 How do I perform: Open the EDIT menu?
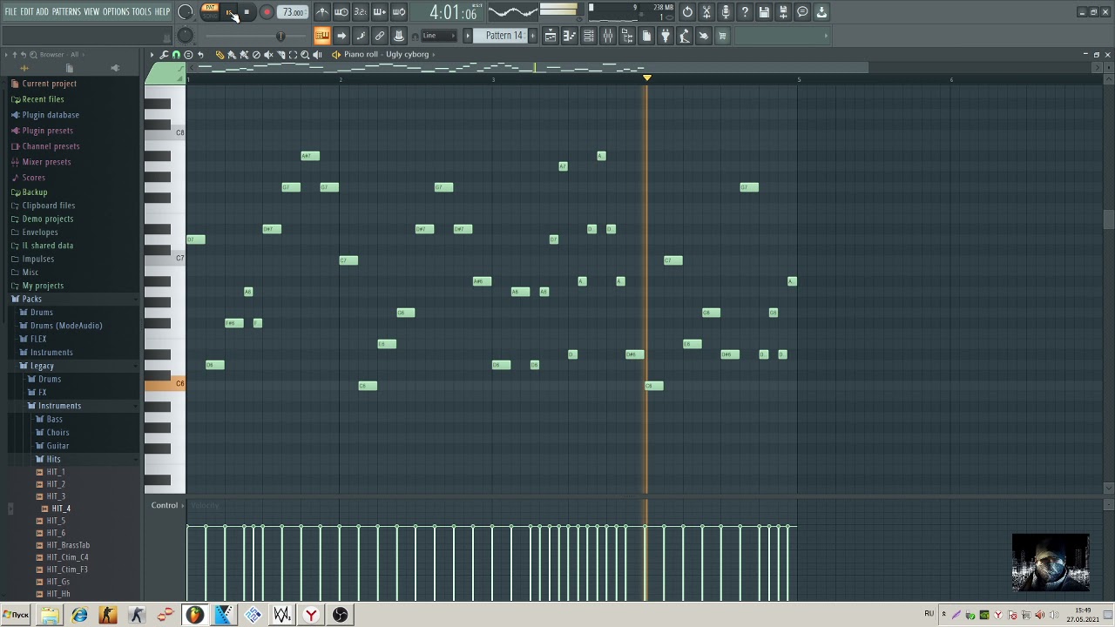(27, 11)
